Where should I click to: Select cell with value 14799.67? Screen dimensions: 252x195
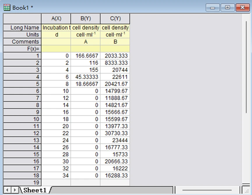pos(115,91)
